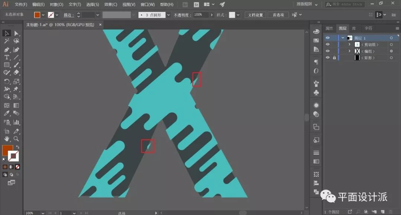This screenshot has height=215, width=401.
Task: Hide the 剪切组 layer with eye icon
Action: tap(327, 45)
